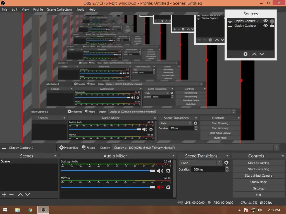This screenshot has width=286, height=214.
Task: Click Start Recording
Action: point(258,169)
